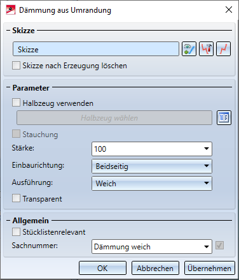Enable the Stücklistenrelevant checkbox
This screenshot has height=280, width=239.
17,232
